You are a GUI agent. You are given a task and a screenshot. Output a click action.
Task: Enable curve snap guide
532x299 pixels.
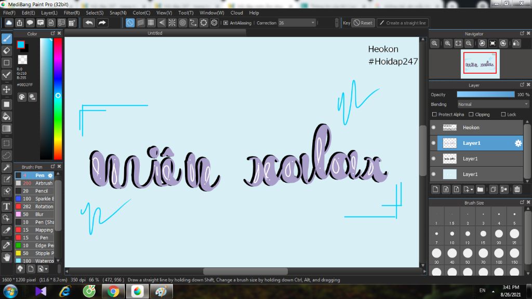coord(193,23)
